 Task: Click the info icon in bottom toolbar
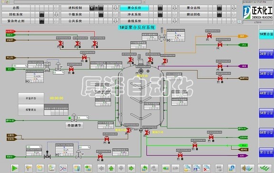click(x=232, y=168)
